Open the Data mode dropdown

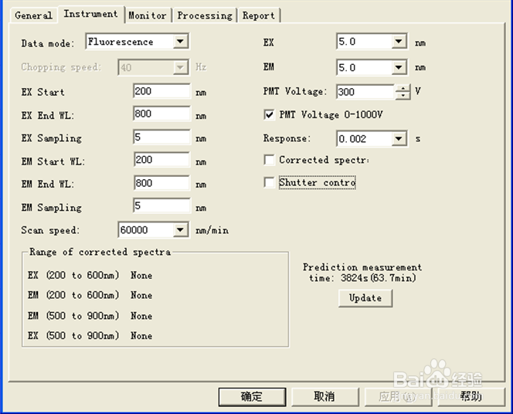tap(180, 42)
